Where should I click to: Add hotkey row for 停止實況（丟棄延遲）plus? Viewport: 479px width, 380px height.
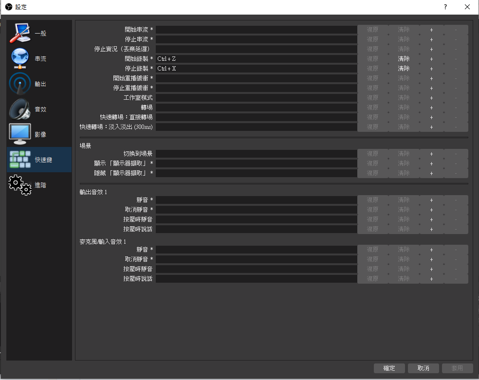point(431,49)
